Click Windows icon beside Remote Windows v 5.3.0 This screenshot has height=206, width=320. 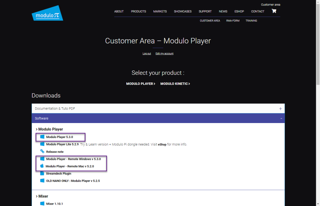[42, 159]
